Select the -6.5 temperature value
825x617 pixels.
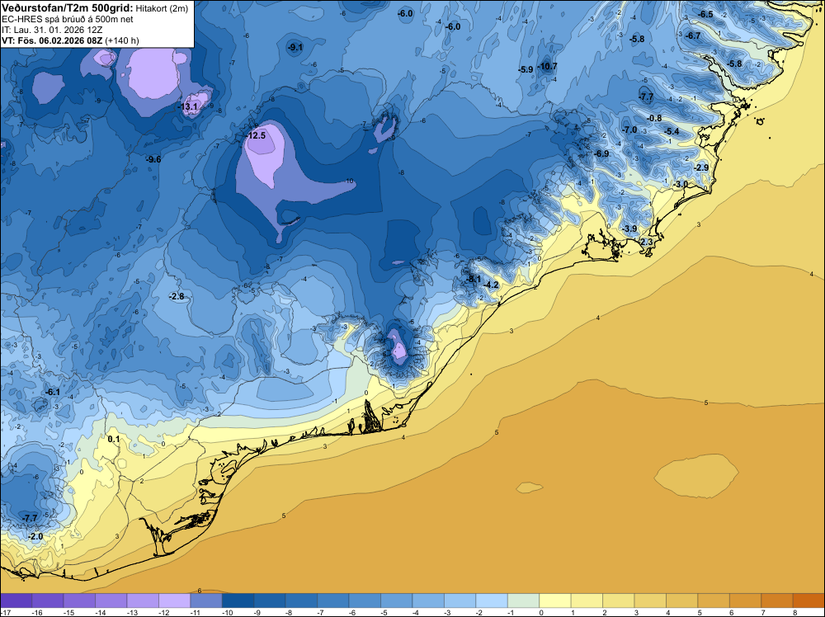705,14
